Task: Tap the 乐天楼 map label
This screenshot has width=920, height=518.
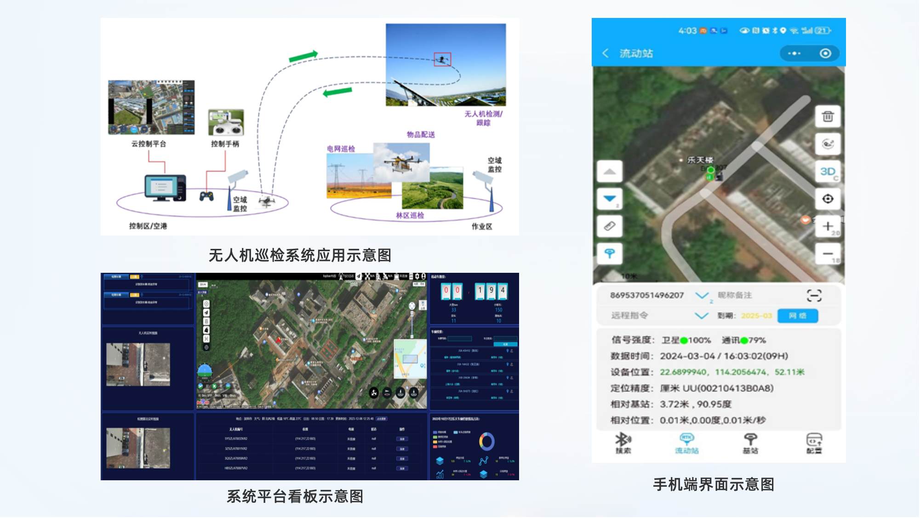Action: [x=700, y=160]
